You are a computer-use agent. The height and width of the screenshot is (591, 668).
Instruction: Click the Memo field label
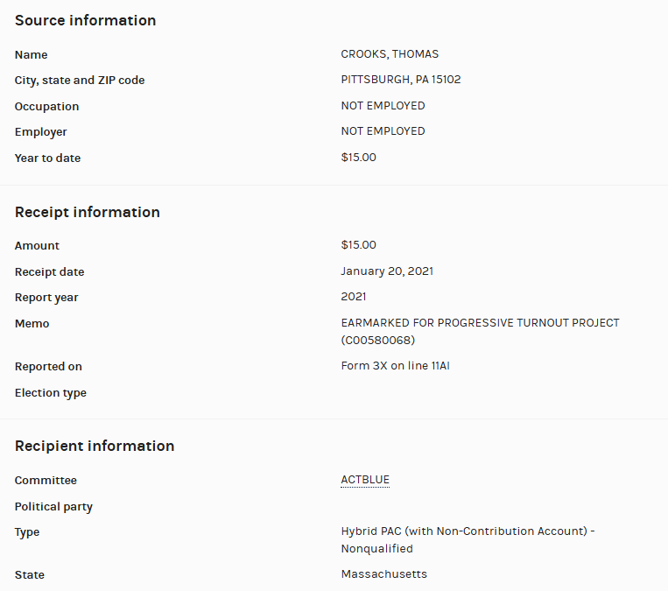32,324
